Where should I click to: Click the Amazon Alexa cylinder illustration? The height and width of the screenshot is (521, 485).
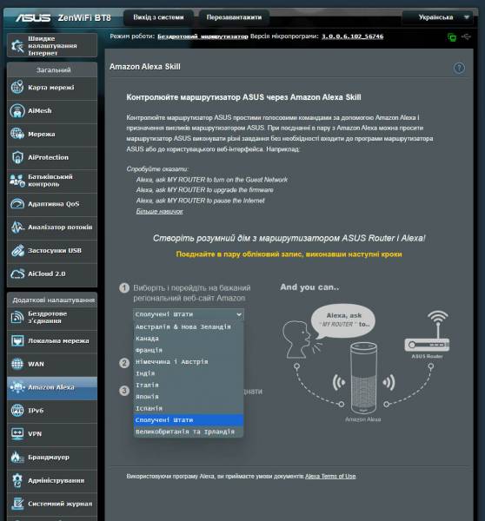pos(363,378)
